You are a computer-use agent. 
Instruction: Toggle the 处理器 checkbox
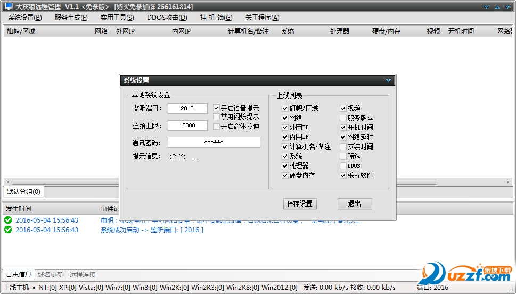pyautogui.click(x=285, y=166)
